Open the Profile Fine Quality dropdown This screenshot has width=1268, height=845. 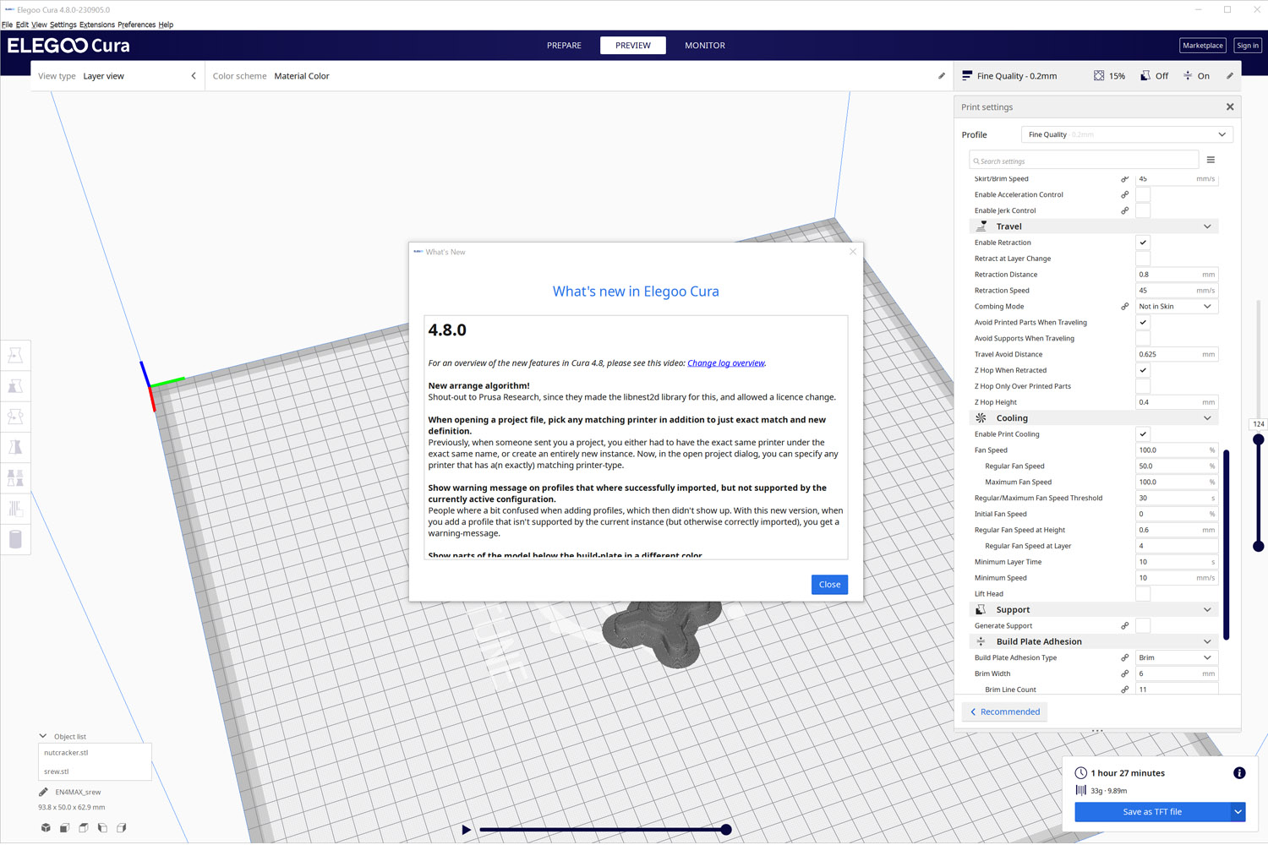1127,134
